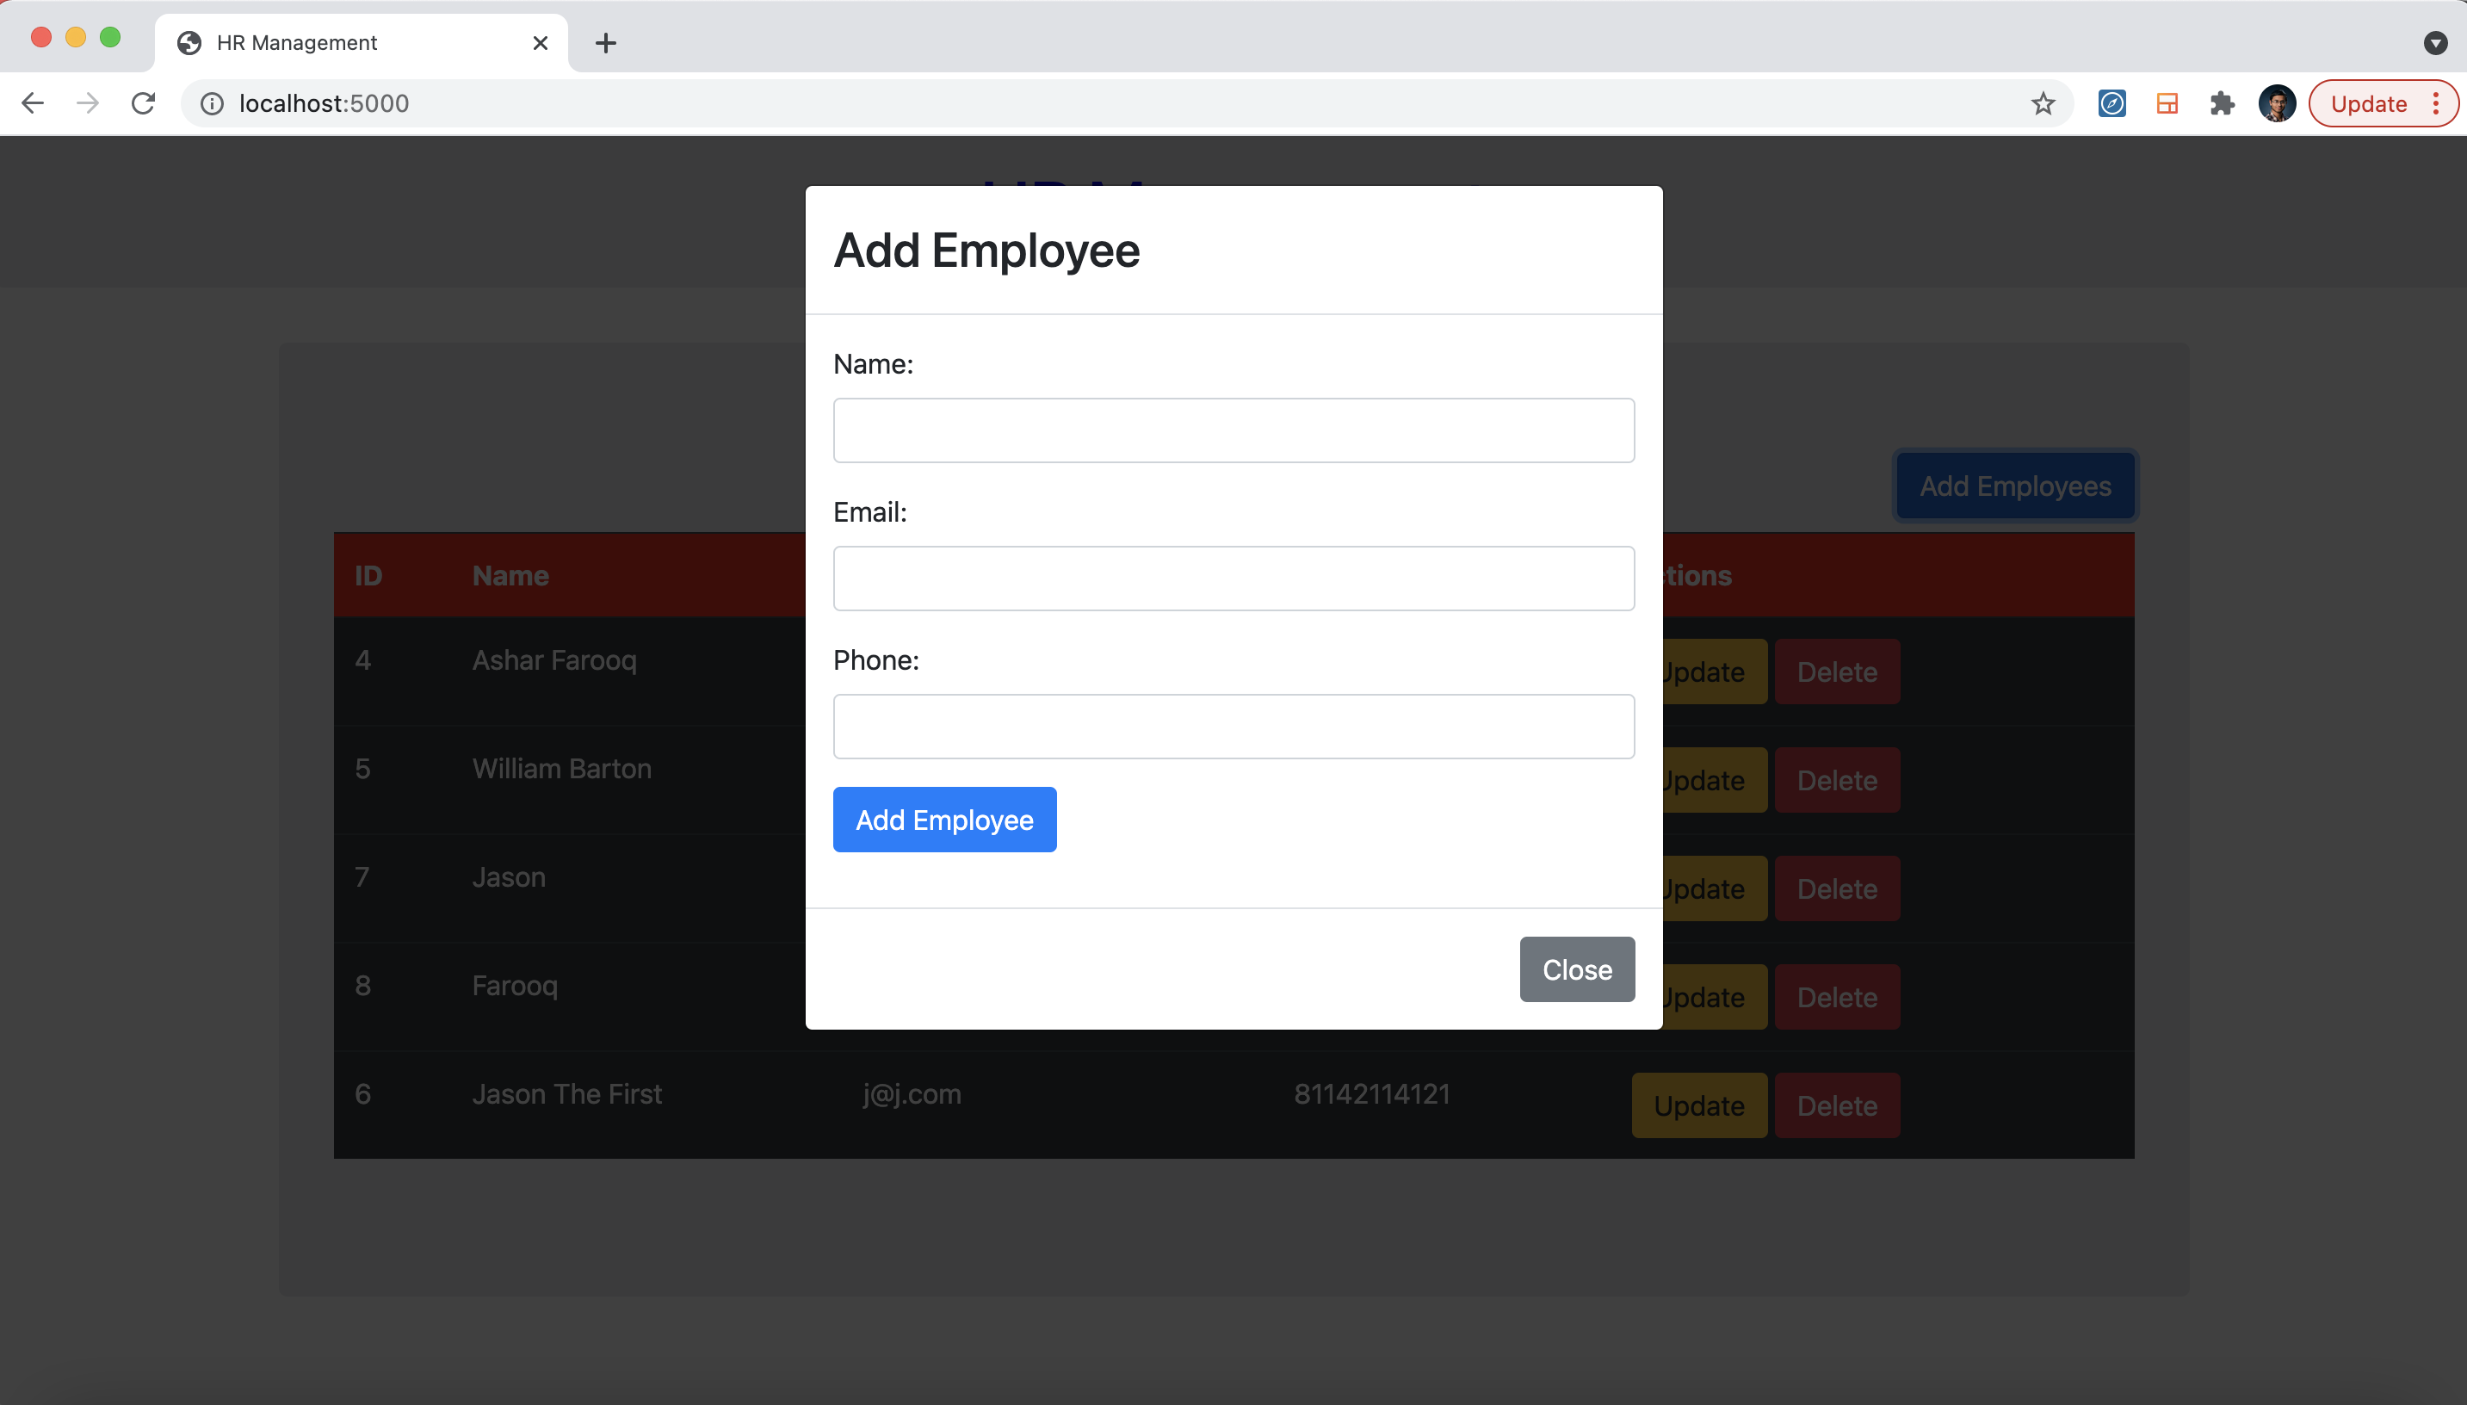The image size is (2467, 1405).
Task: Open site info icon beside localhost URL
Action: (211, 103)
